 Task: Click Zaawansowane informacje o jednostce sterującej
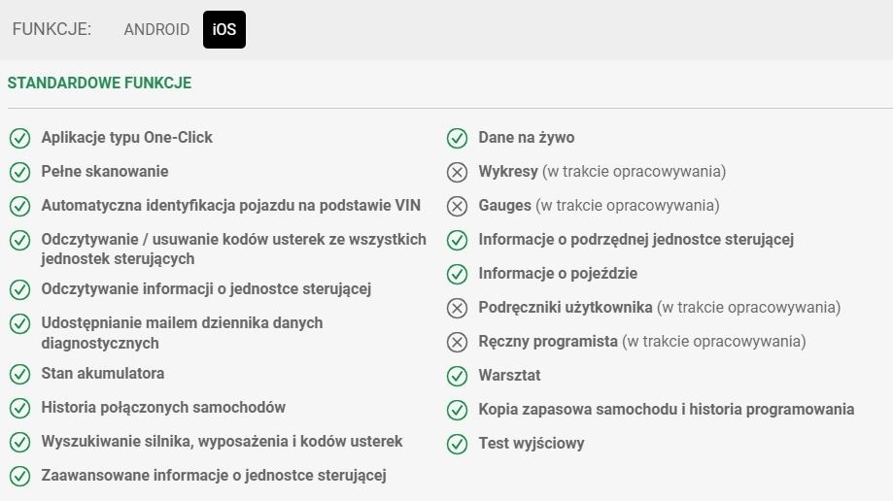click(214, 475)
